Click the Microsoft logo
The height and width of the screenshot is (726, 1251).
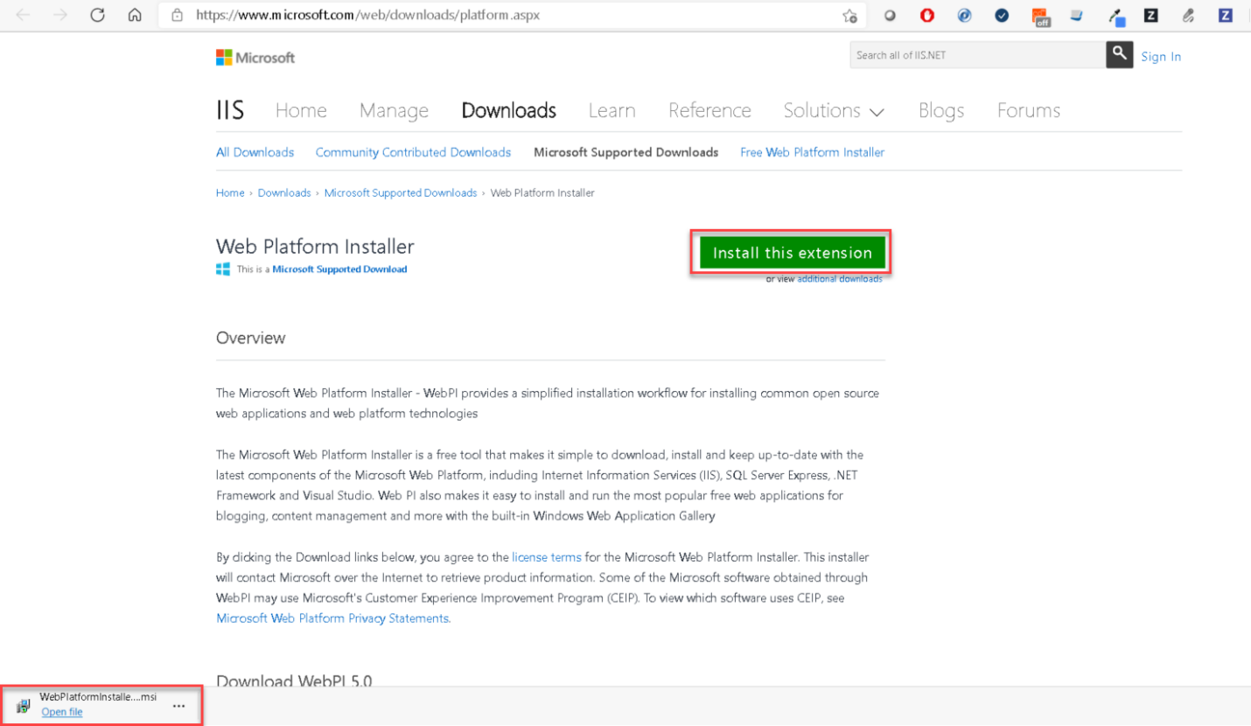255,58
